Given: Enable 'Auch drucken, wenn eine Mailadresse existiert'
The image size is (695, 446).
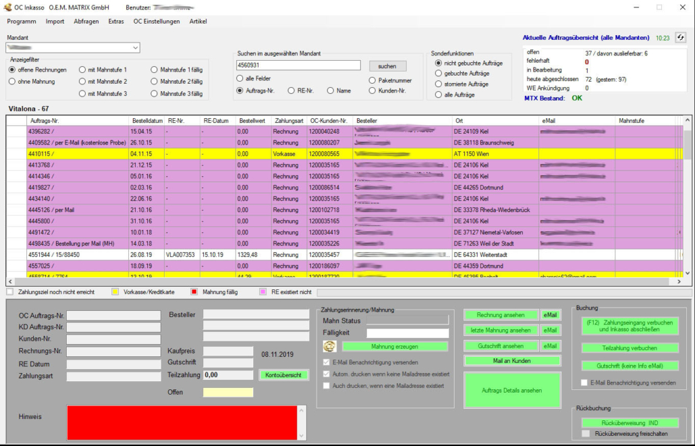Looking at the screenshot, I should [x=327, y=386].
